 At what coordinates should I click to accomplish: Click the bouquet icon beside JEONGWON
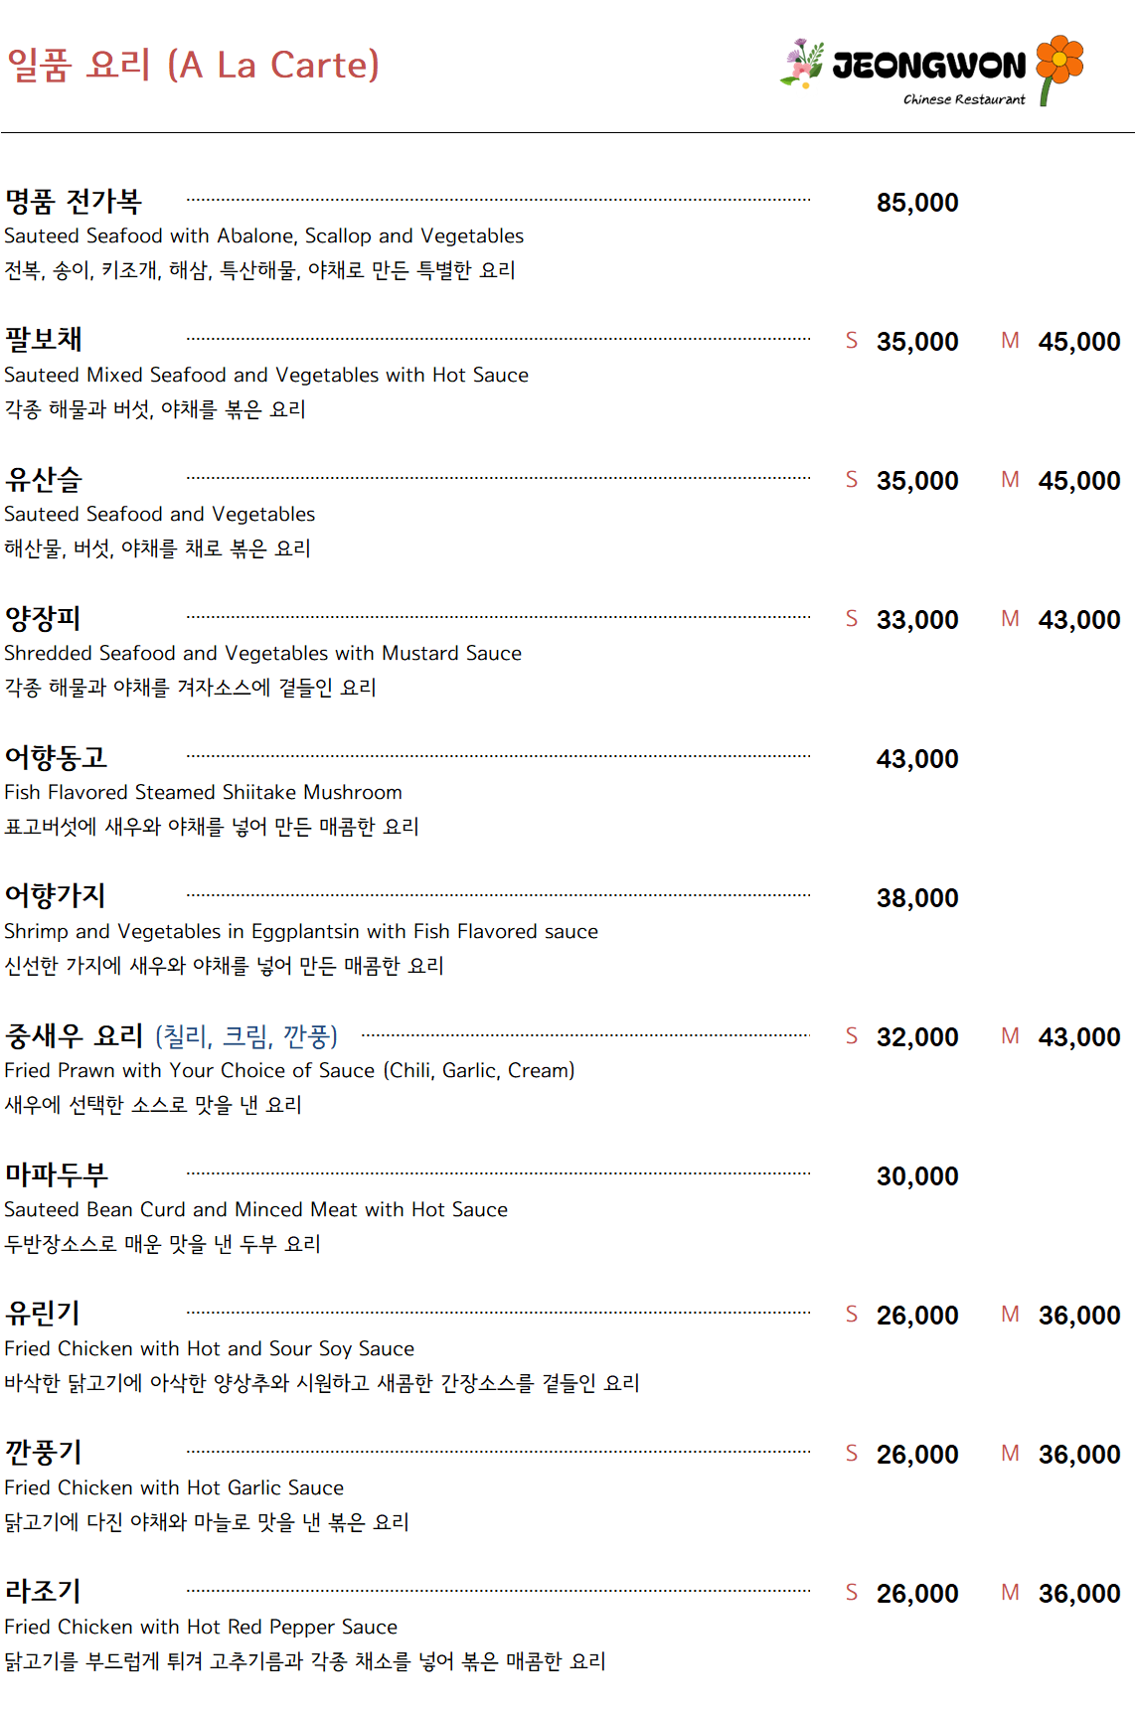pos(803,64)
